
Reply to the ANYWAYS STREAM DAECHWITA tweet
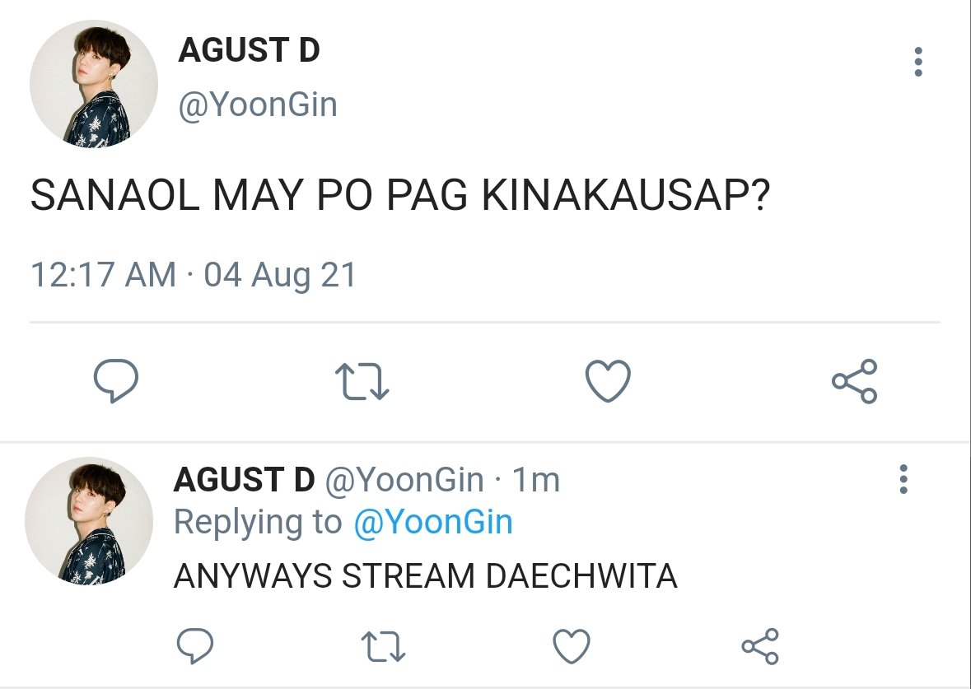[x=195, y=645]
